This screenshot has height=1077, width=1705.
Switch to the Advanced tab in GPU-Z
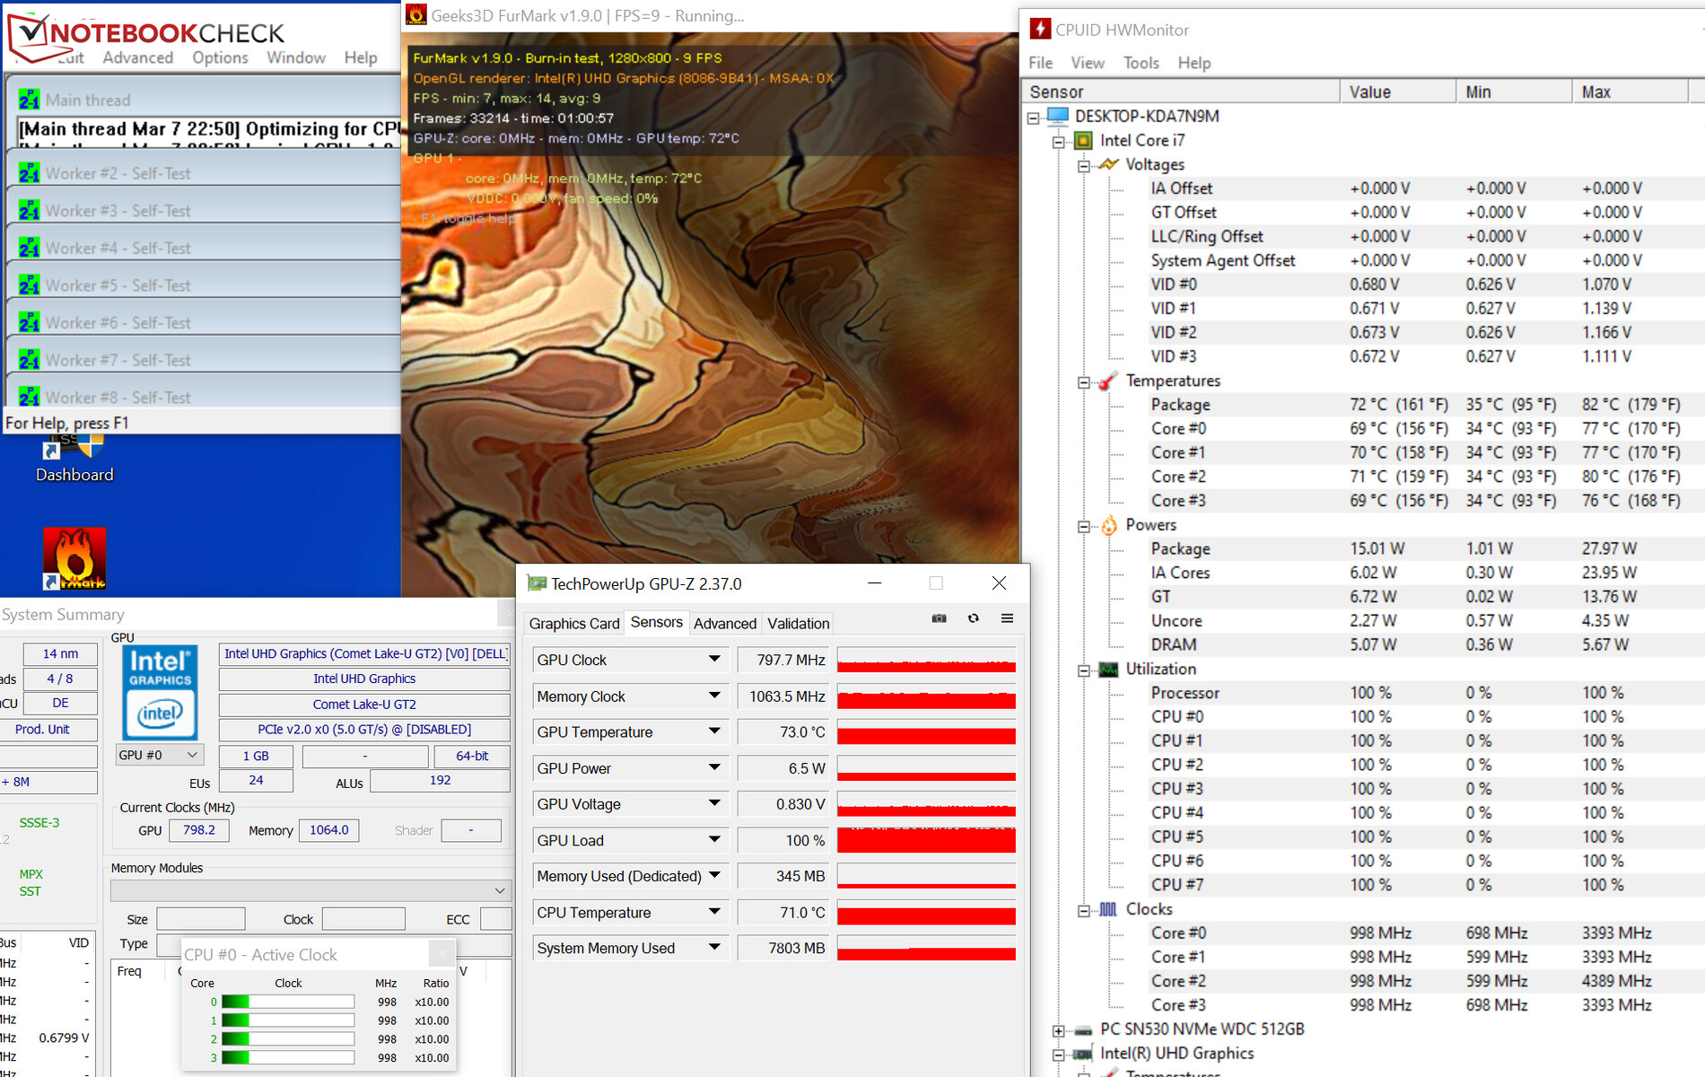click(x=725, y=623)
